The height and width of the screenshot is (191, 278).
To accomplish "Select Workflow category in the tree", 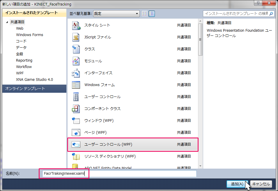I will point(24,67).
